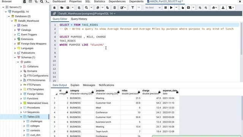Screen dimensions: 243x137
Task: Place cursor on editor line 6 WHERE clause
Action: [x=82, y=45]
